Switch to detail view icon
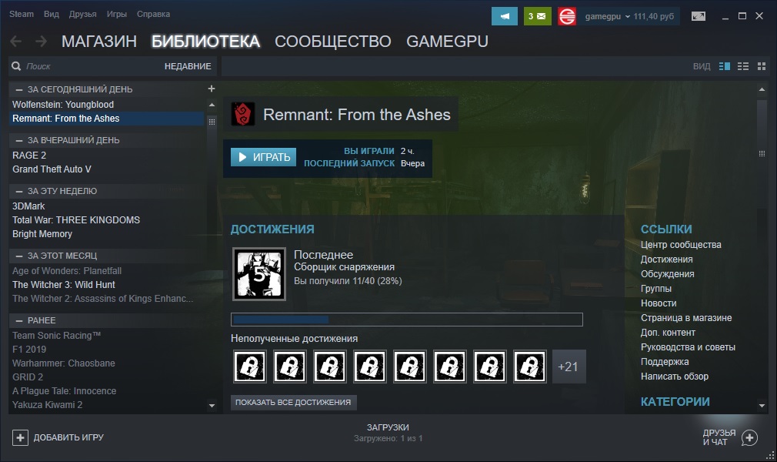777x462 pixels. [725, 66]
